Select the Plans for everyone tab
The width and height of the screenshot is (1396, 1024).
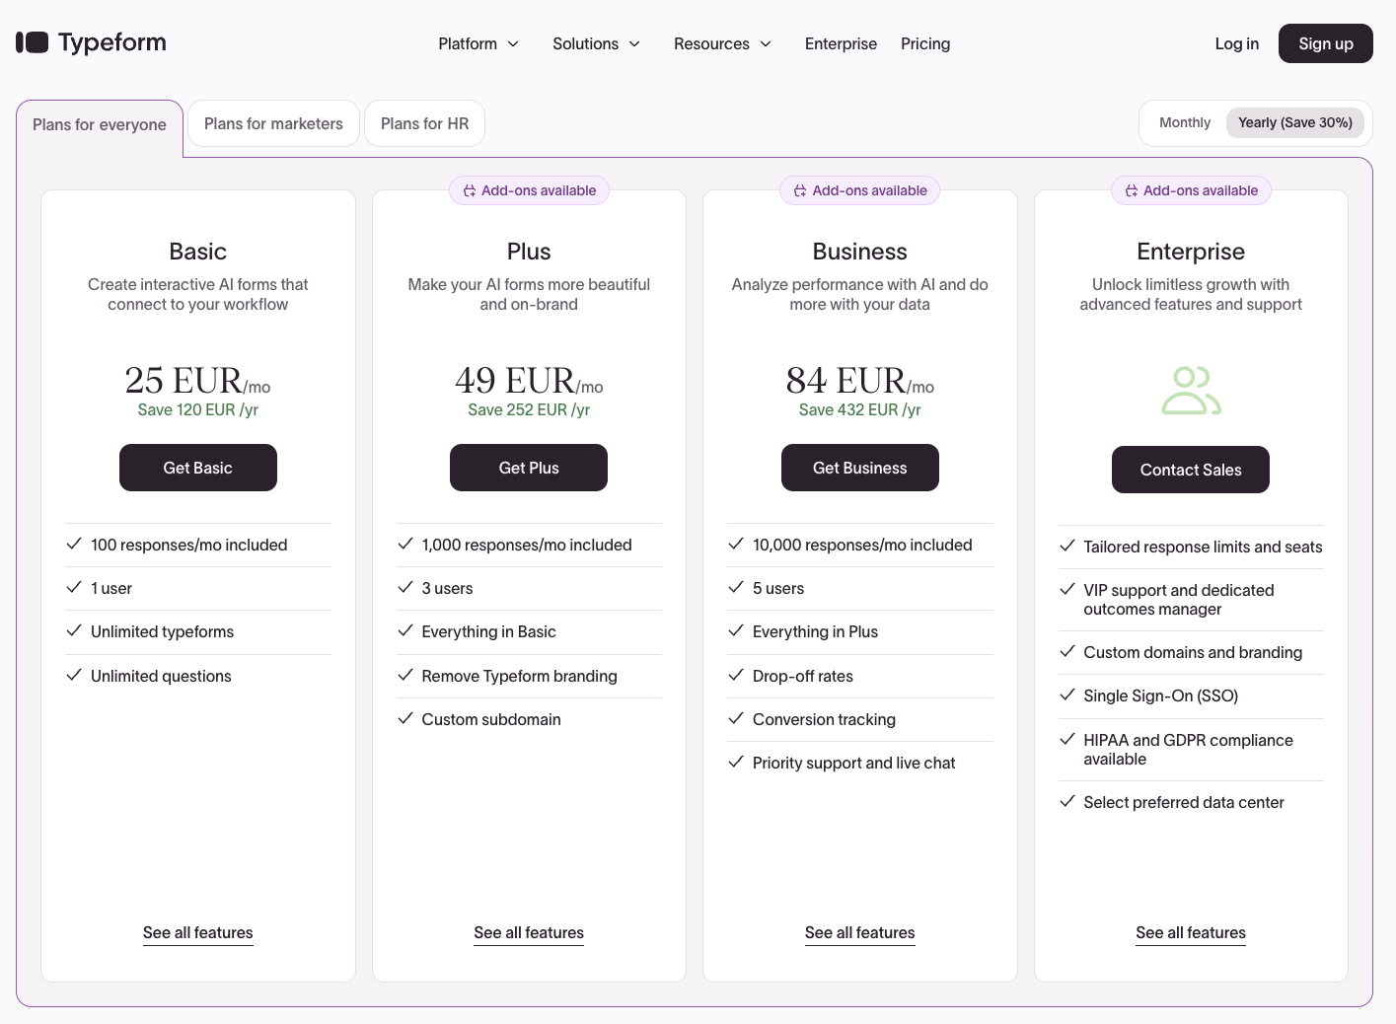tap(99, 124)
